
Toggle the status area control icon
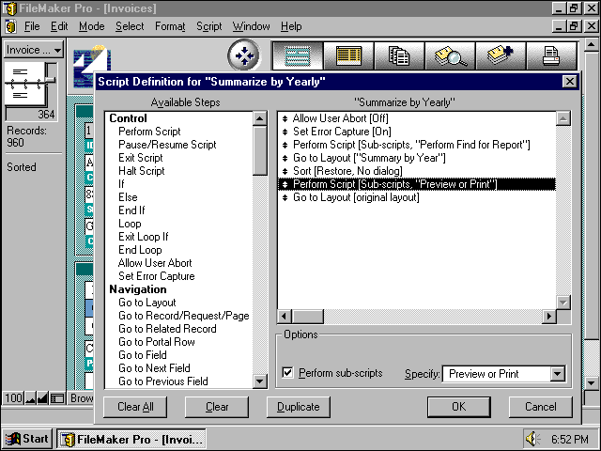(57, 398)
